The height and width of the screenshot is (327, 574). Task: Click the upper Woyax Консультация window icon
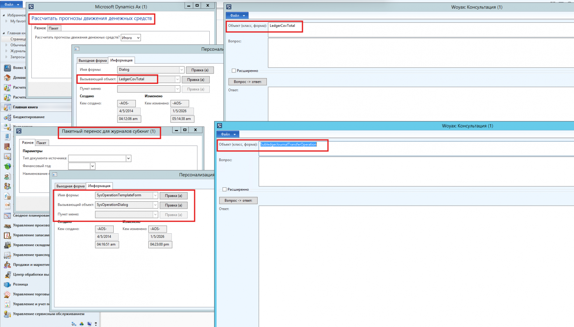229,7
